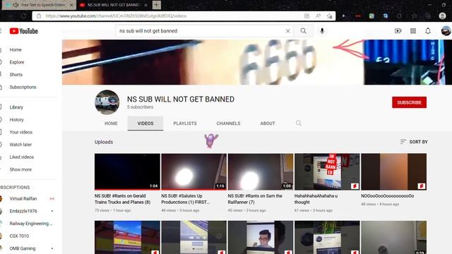Open Rants on Sam the Railfanner thumbnail
Viewport: 452px width, 254px height.
[x=261, y=171]
